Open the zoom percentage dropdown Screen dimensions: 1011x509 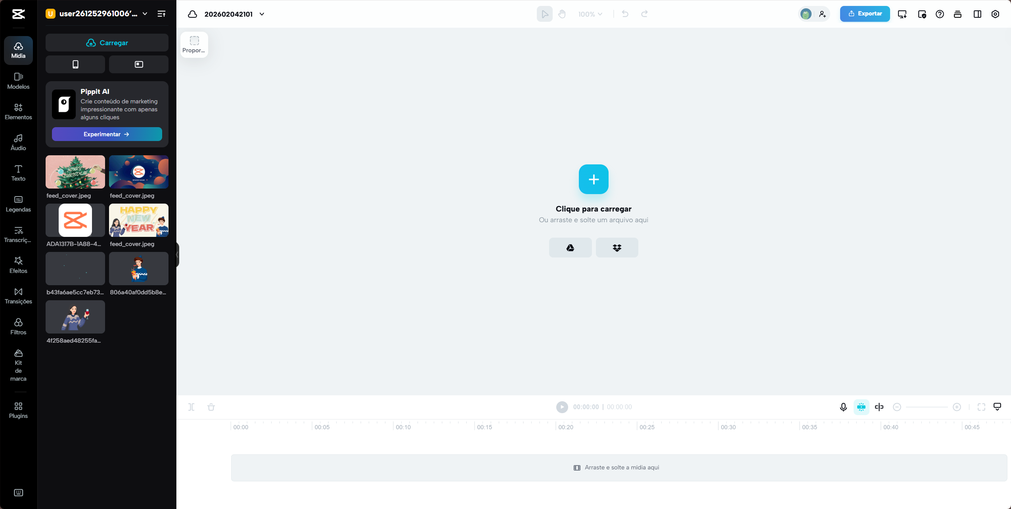tap(590, 14)
